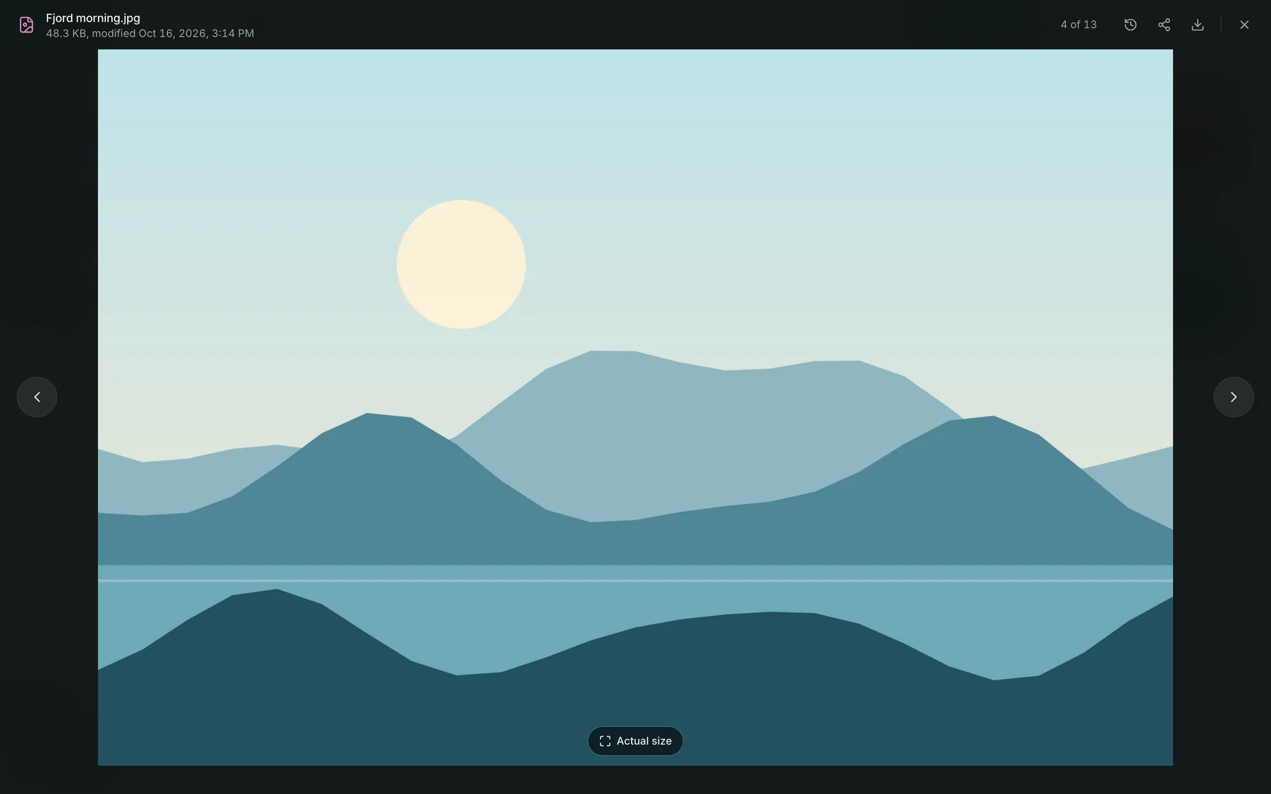Close the image preview

pos(1244,25)
